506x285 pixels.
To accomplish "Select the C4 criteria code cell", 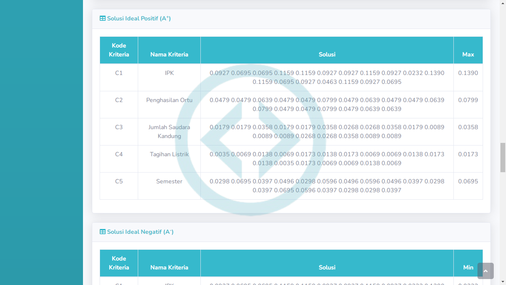I will pyautogui.click(x=119, y=154).
